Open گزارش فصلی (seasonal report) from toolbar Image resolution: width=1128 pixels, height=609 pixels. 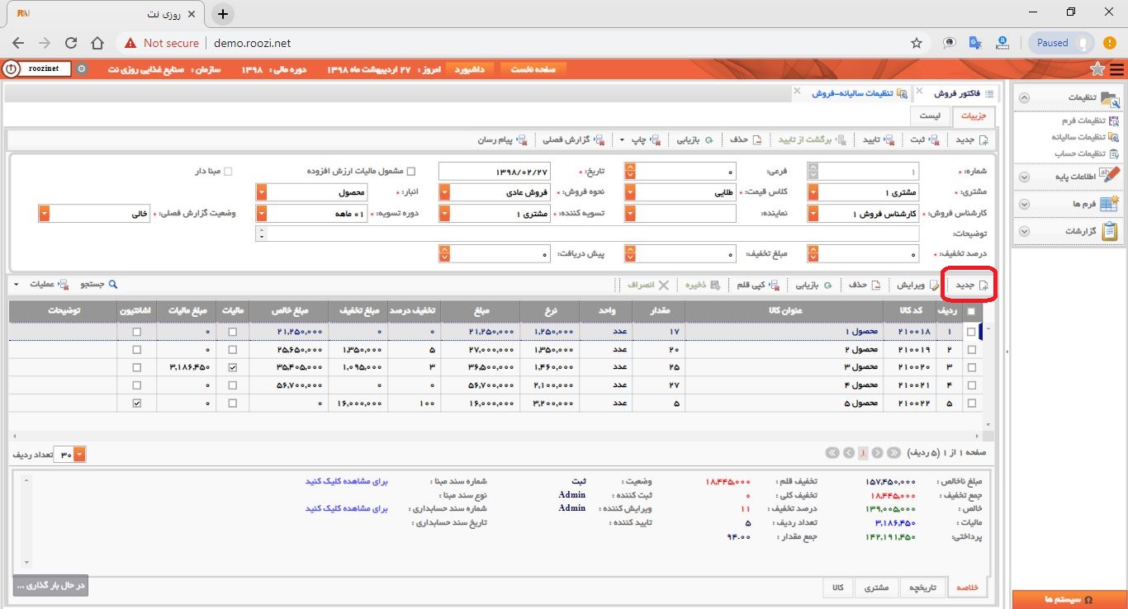573,139
